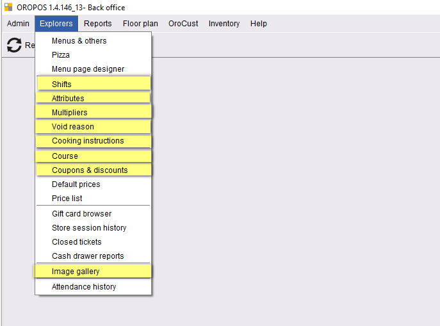Open the Inventory menu
The width and height of the screenshot is (440, 326).
tap(224, 24)
